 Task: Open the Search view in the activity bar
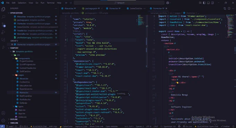point(3,17)
